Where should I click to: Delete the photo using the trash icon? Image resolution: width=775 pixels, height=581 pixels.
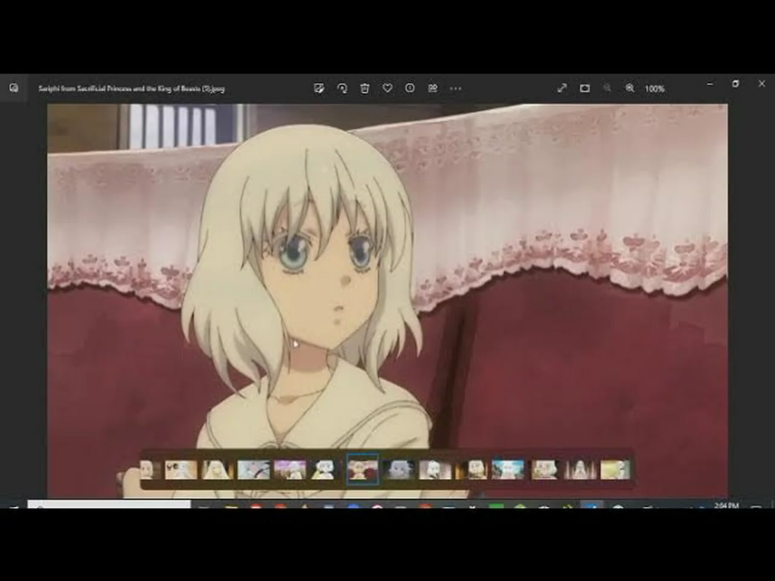tap(364, 88)
